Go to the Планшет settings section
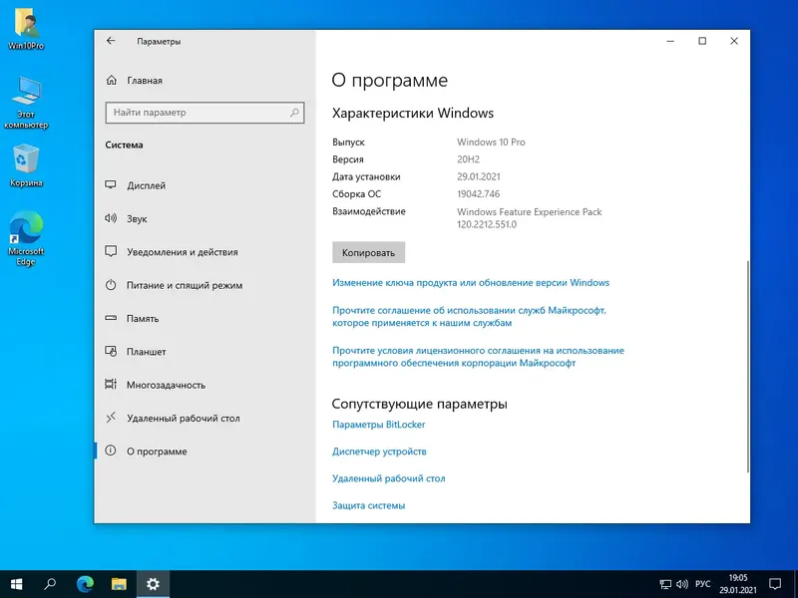 163,351
